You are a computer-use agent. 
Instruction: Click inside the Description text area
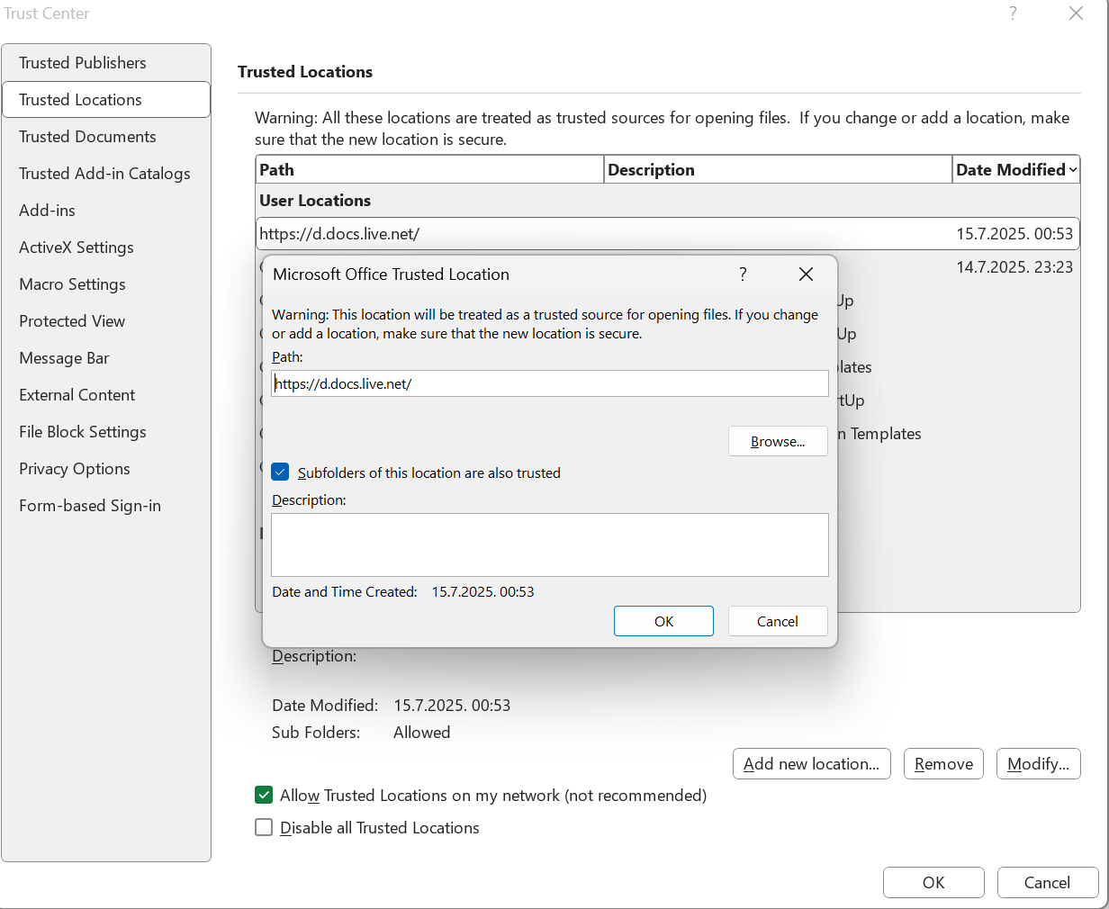click(550, 544)
